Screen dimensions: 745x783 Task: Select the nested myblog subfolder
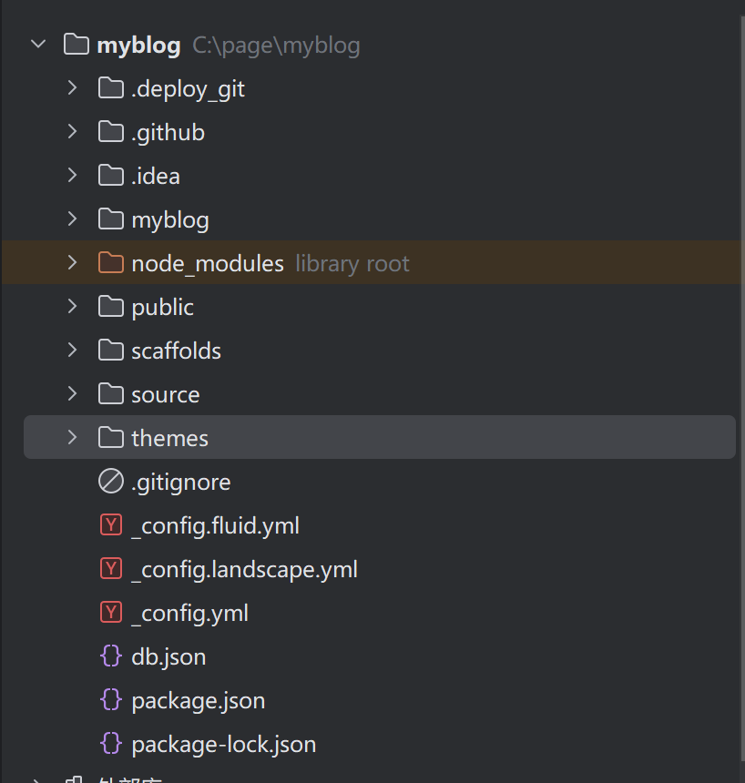[170, 219]
